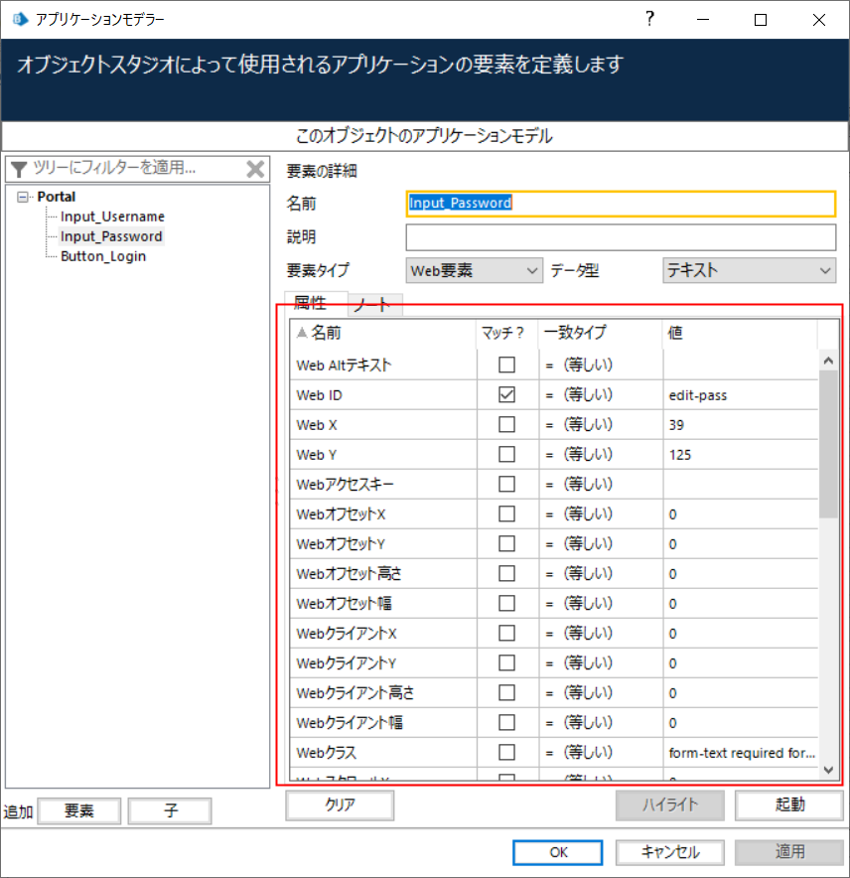Switch to the ノート tab
850x878 pixels.
[373, 304]
